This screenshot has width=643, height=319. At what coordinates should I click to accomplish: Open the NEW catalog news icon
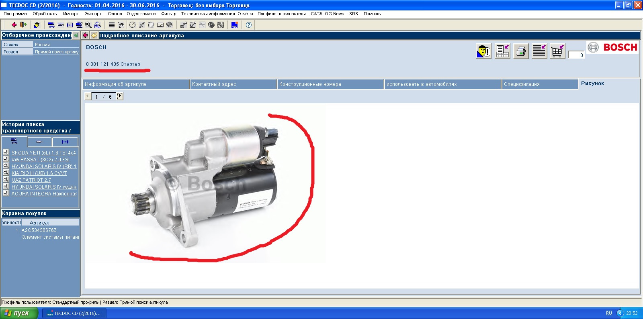tap(235, 25)
